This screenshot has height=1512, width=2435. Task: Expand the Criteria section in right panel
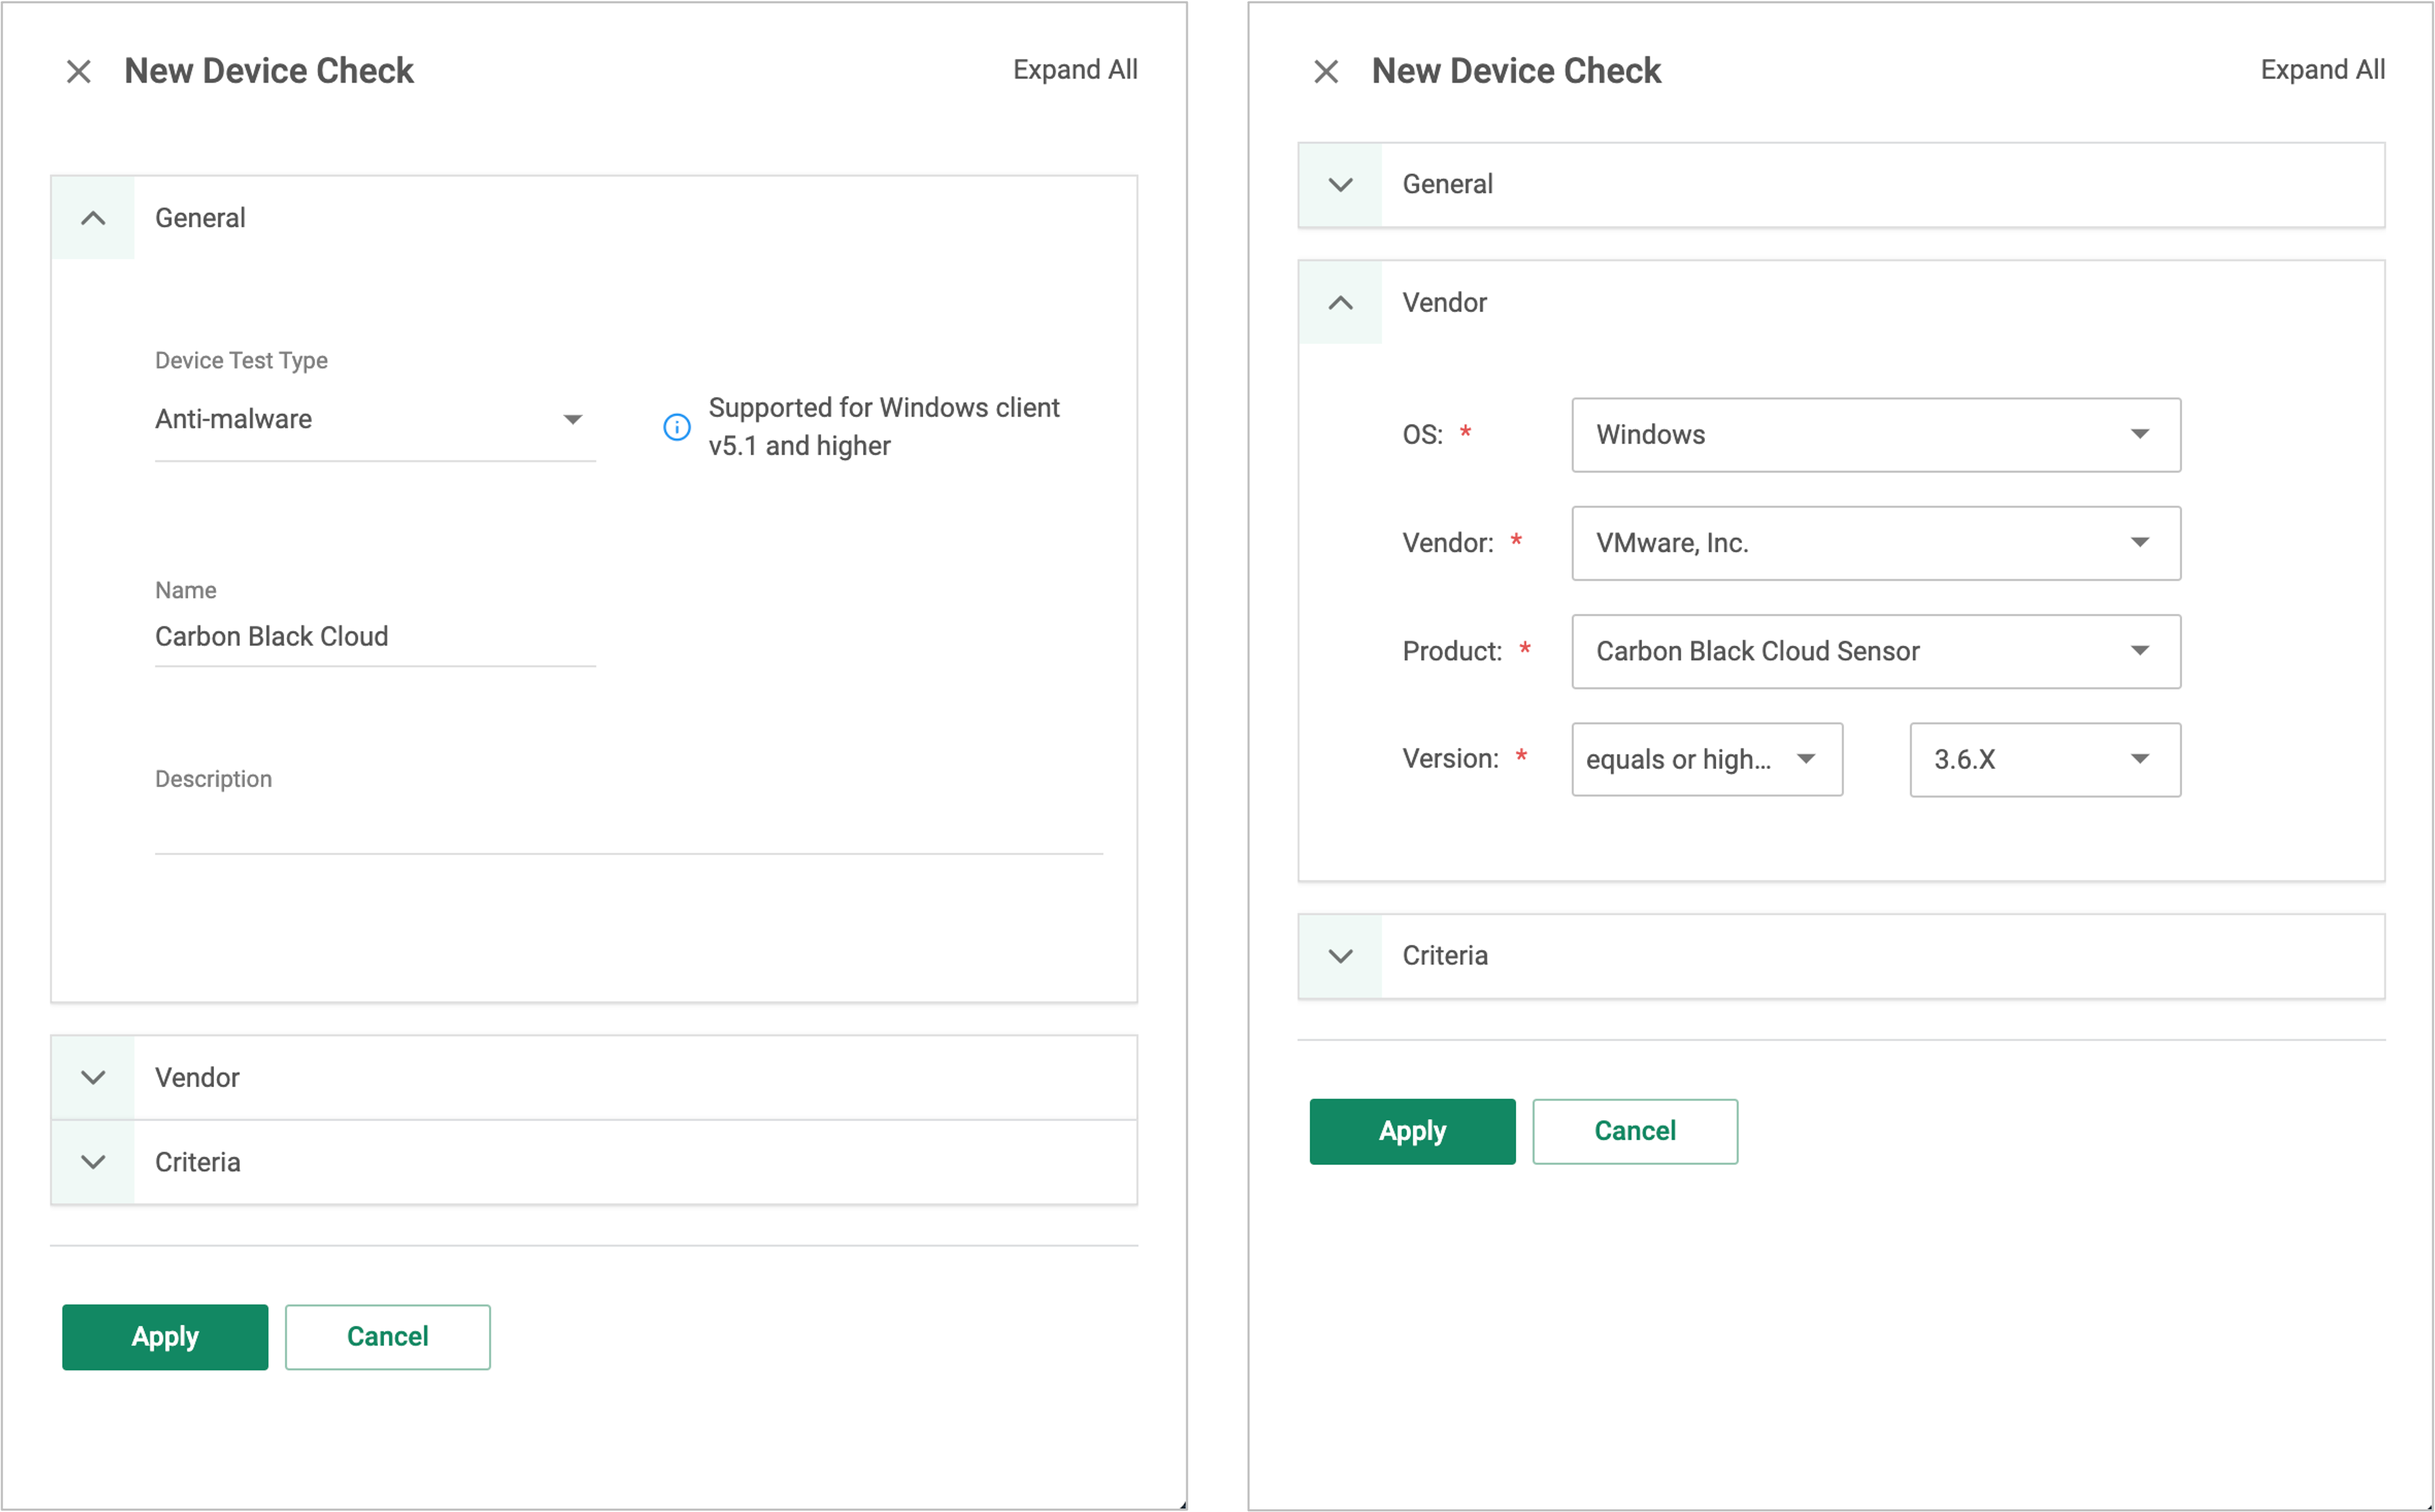(x=1340, y=956)
